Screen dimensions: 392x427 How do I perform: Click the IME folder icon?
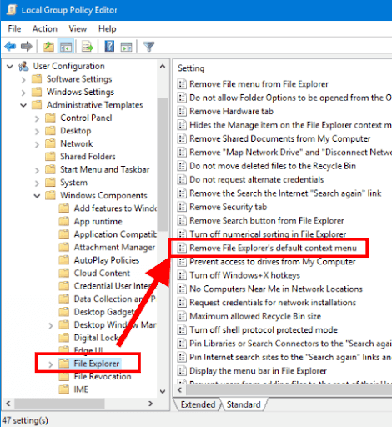pos(64,389)
